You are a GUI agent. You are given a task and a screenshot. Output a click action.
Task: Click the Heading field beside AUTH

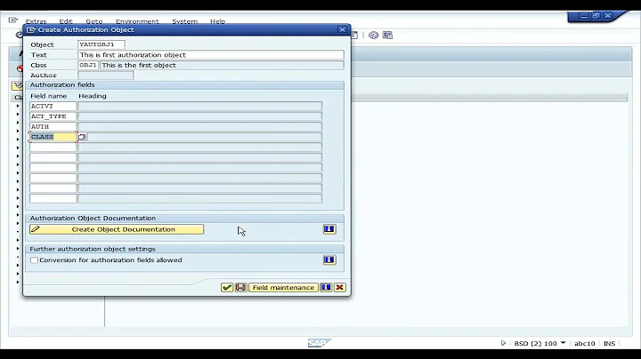pyautogui.click(x=200, y=126)
